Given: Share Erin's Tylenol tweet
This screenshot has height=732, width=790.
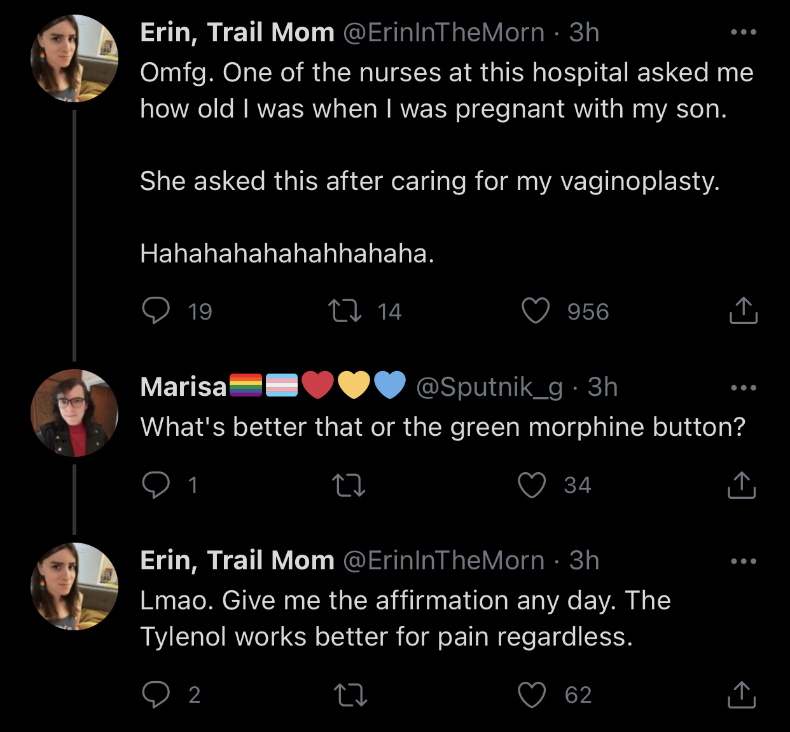Looking at the screenshot, I should pyautogui.click(x=741, y=695).
